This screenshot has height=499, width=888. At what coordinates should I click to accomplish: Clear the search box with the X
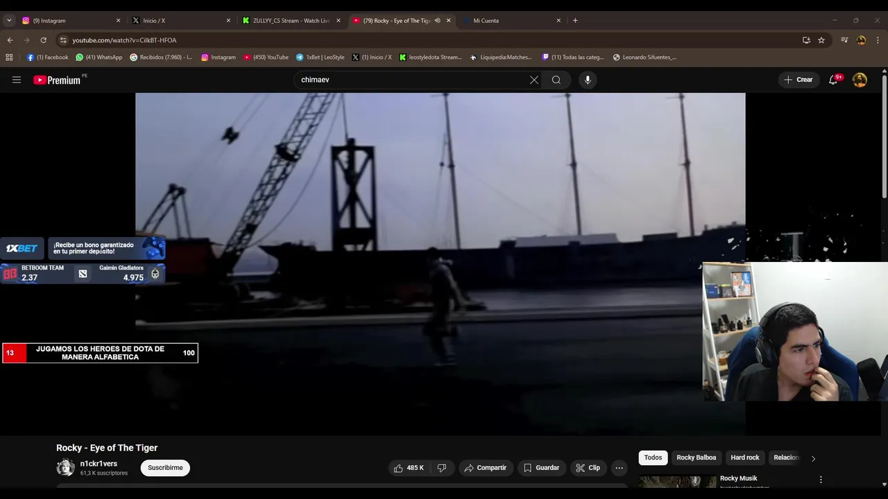coord(533,80)
